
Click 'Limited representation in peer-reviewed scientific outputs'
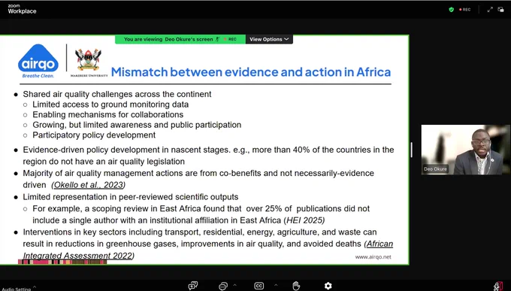click(130, 197)
